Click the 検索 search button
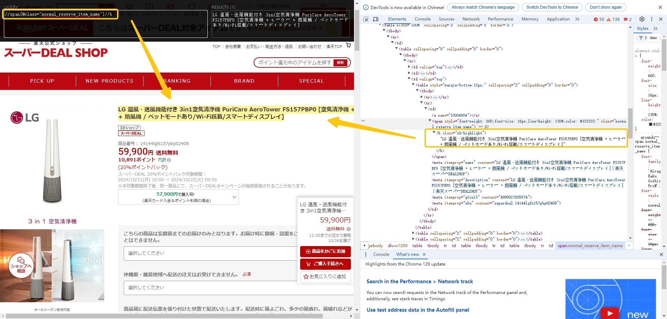Viewport: 667px width, 319px height. [x=340, y=62]
